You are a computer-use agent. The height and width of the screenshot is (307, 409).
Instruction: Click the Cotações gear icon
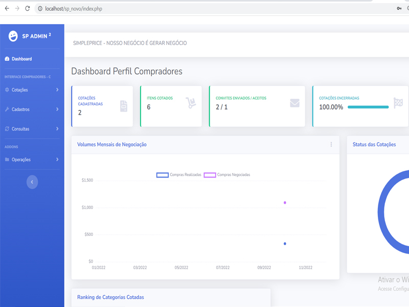(x=7, y=90)
